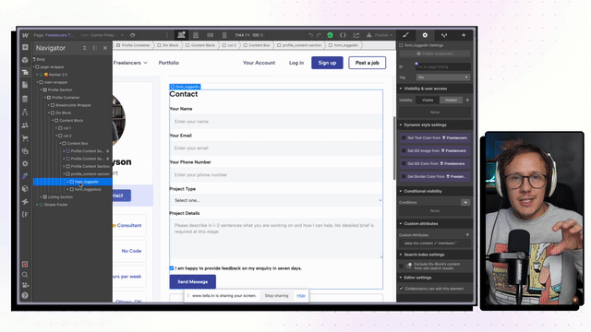Open the Add Elements panel
The height and width of the screenshot is (332, 591).
(25, 47)
